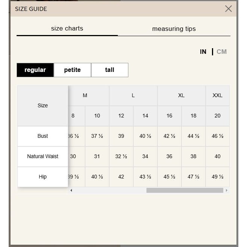Click the size 12 column cell
The height and width of the screenshot is (247, 247).
[121, 116]
